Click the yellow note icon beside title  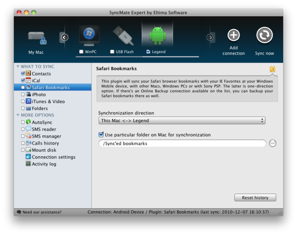[x=272, y=69]
